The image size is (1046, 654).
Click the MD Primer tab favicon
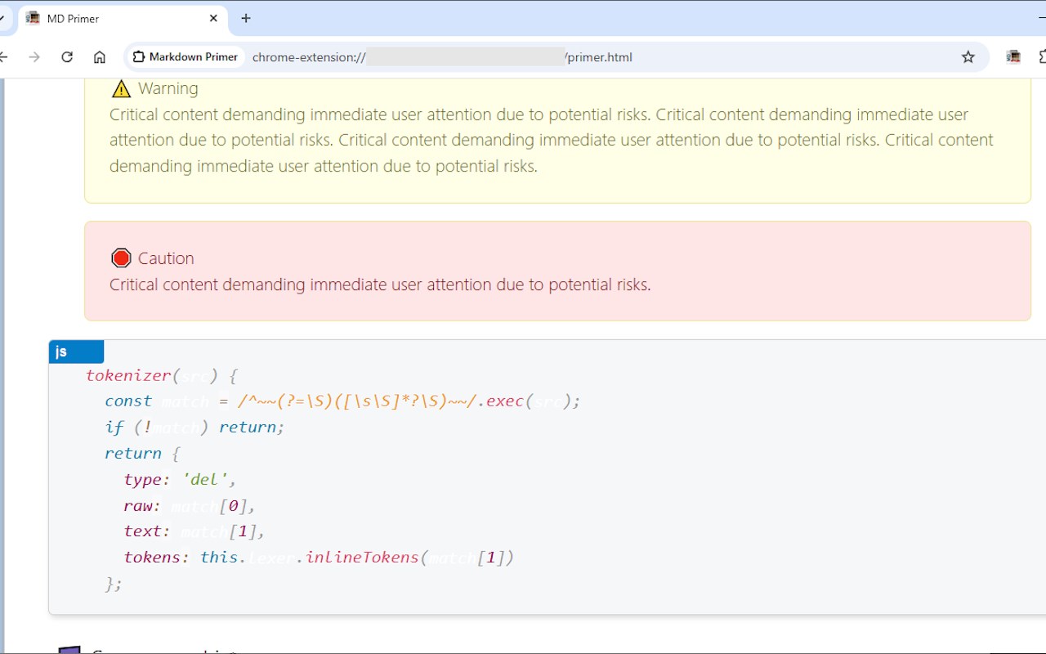pyautogui.click(x=33, y=18)
